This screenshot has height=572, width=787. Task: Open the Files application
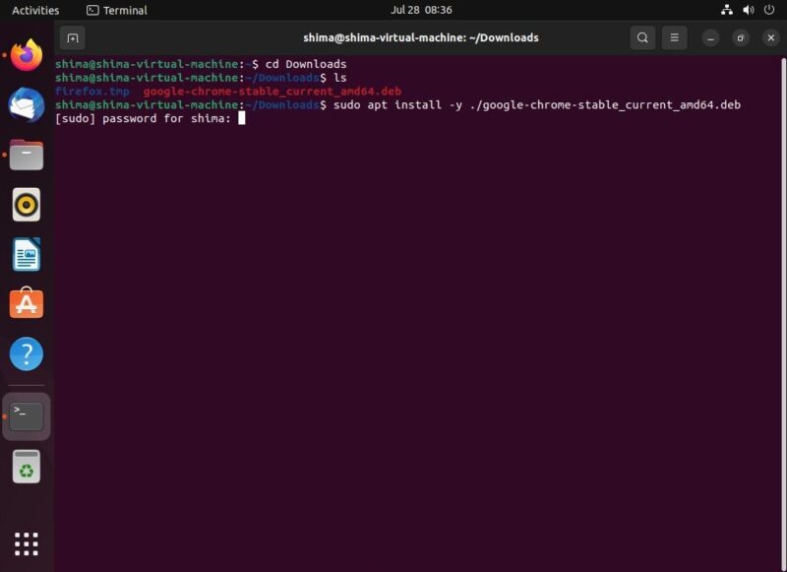pos(27,155)
